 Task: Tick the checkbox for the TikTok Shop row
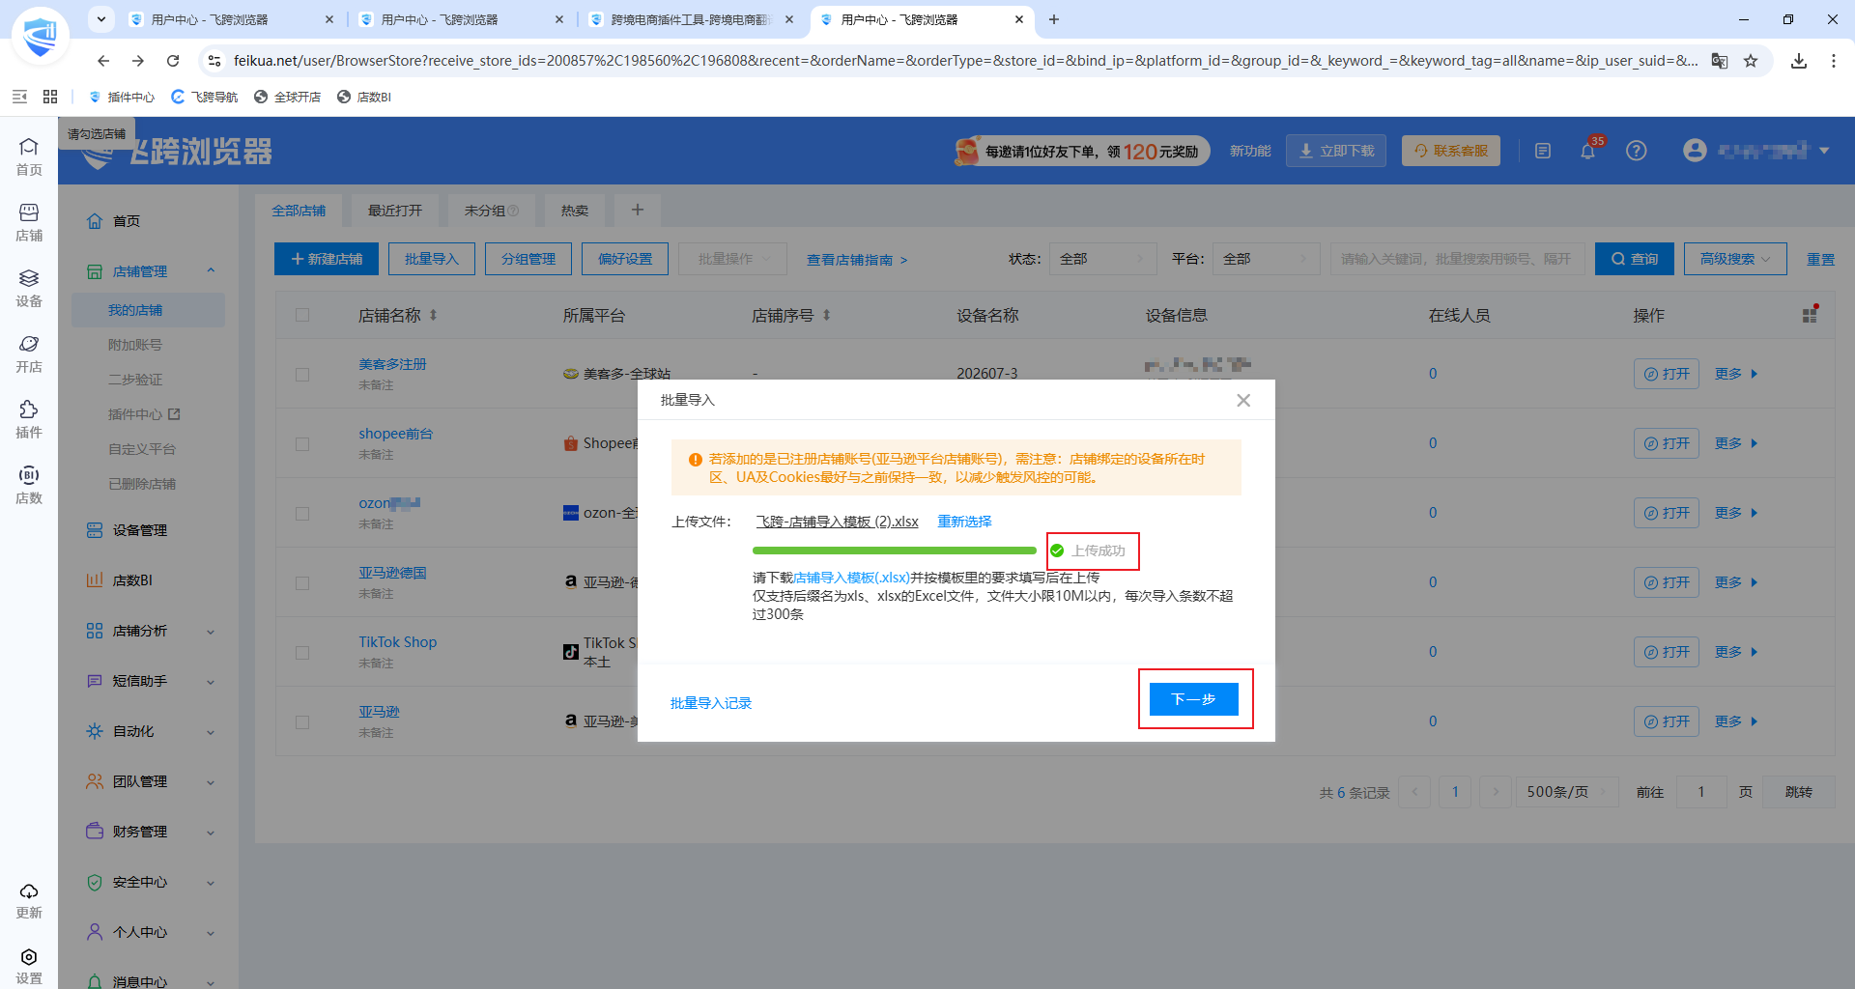tap(302, 652)
